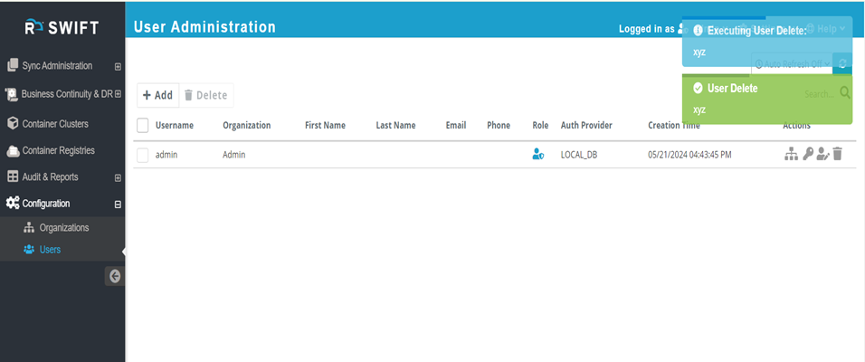The height and width of the screenshot is (362, 865).
Task: Sort by the Auth Provider column header
Action: pos(586,125)
